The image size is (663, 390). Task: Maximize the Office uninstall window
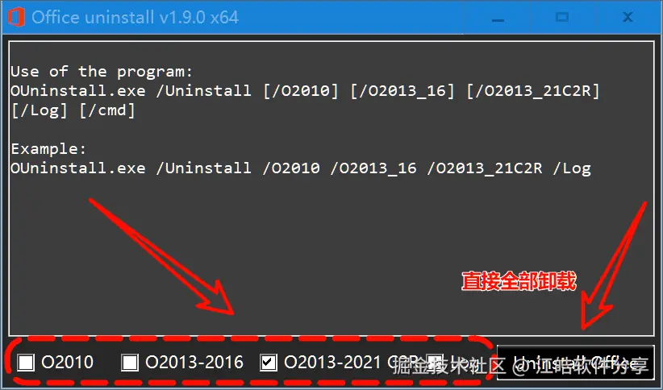point(562,18)
